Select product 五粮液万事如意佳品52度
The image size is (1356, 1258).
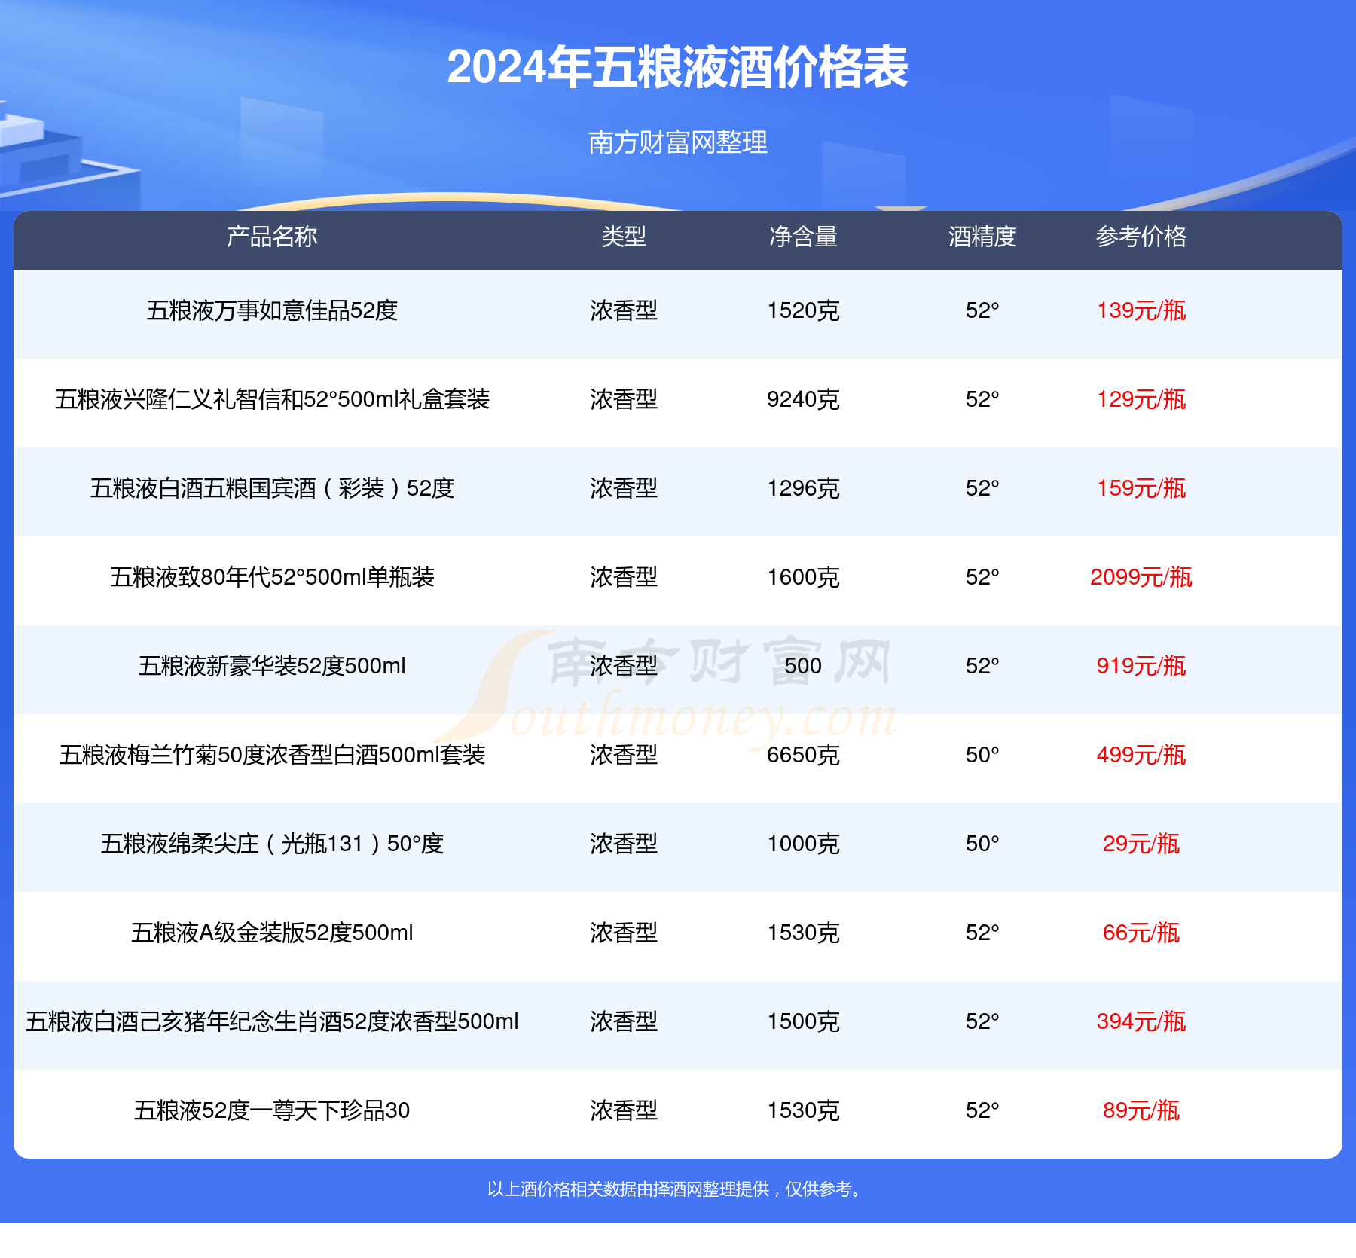272,310
